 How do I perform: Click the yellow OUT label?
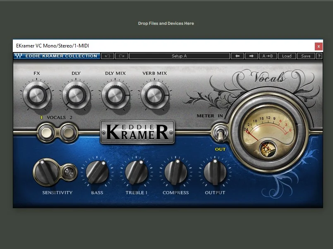pos(220,149)
